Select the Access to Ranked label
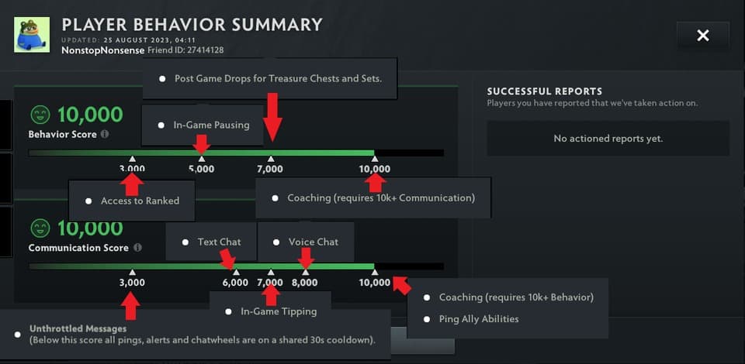This screenshot has width=745, height=364. pos(140,201)
